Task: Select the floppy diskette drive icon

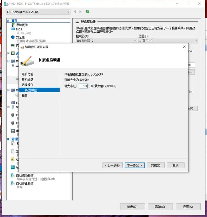Action: 13,131
